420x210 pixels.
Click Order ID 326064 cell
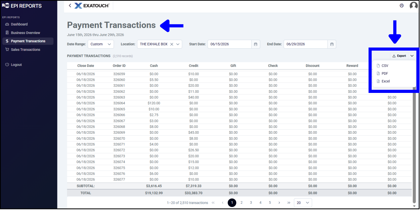point(119,103)
